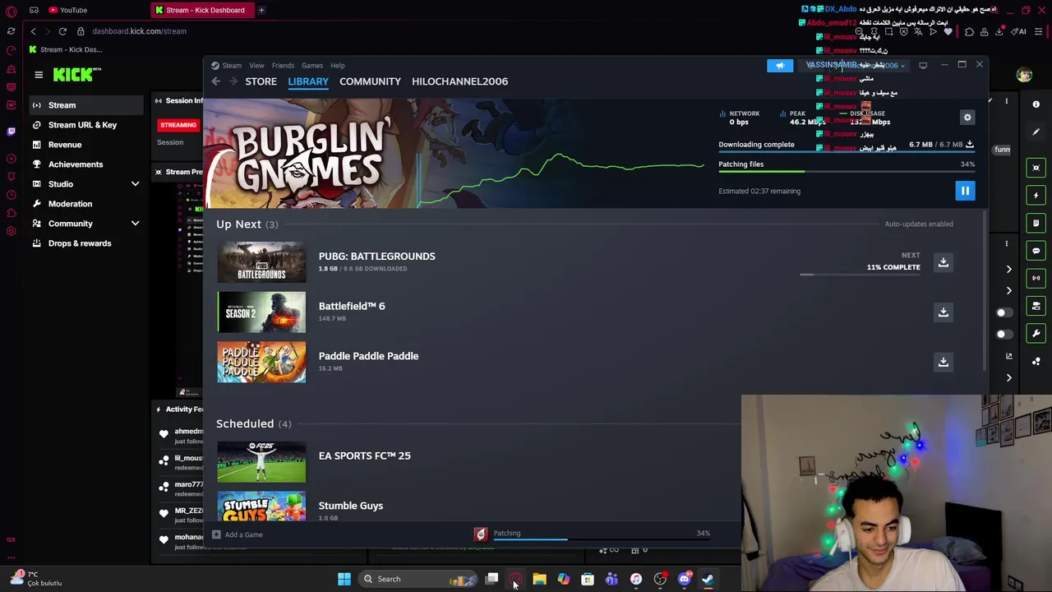Open the Paddle Paddle Paddle thumbnail
The height and width of the screenshot is (592, 1052).
click(261, 363)
